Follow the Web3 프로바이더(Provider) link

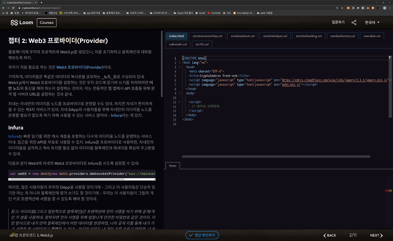click(80, 67)
